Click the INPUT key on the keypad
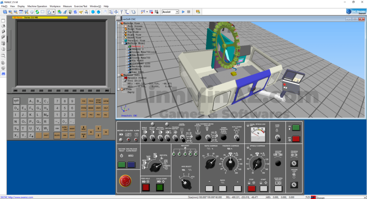 coord(72,135)
